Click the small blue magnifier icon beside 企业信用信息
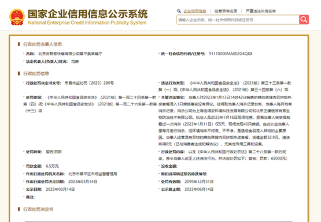 [179, 11]
